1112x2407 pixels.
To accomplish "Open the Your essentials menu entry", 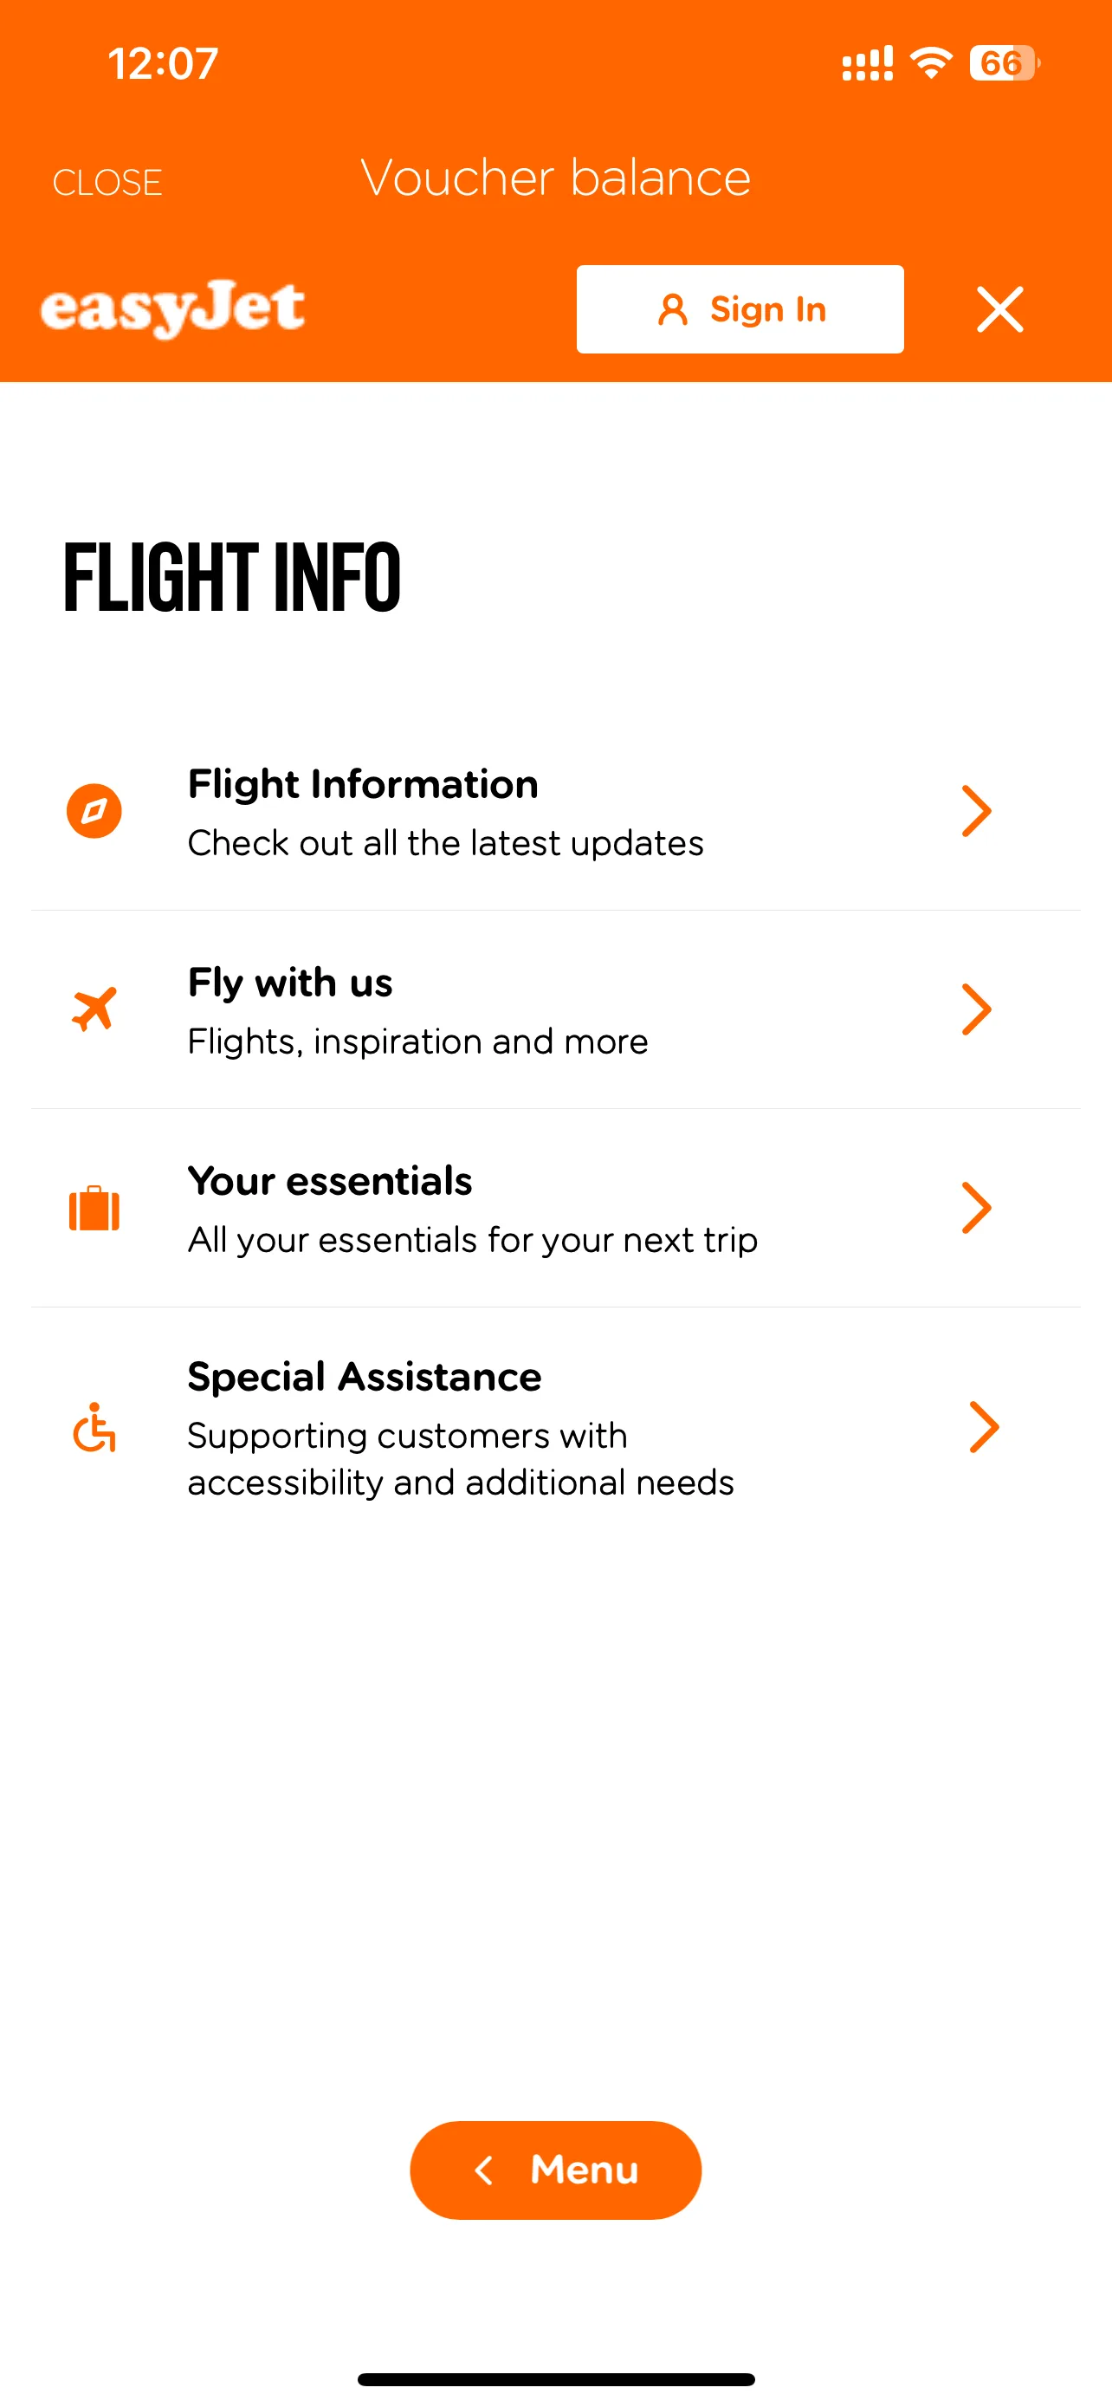I will point(330,1181).
